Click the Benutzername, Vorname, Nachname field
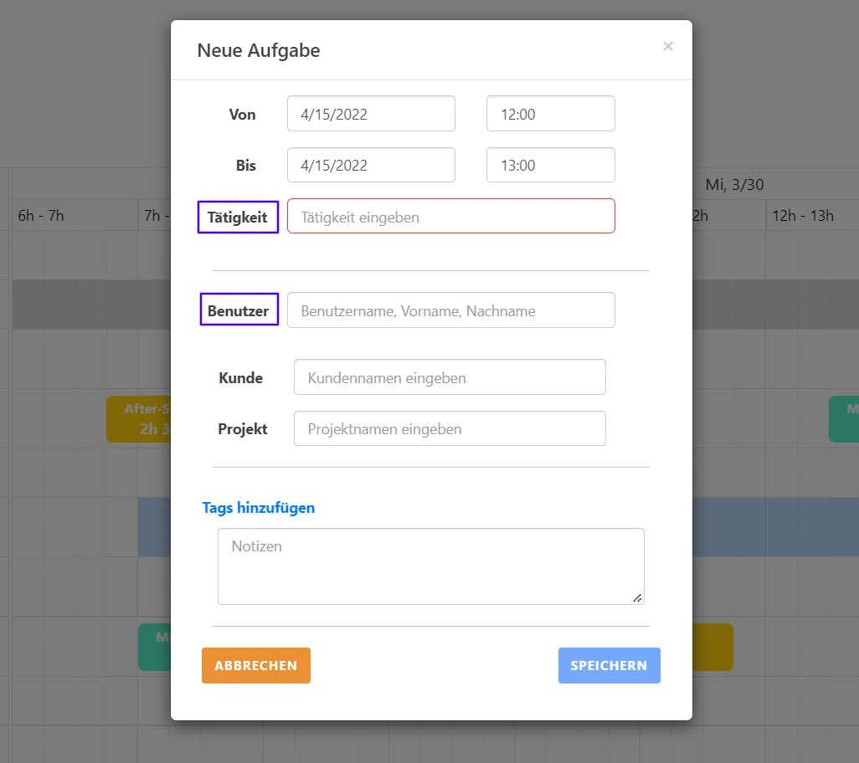Screen dimensions: 859x763 point(450,310)
